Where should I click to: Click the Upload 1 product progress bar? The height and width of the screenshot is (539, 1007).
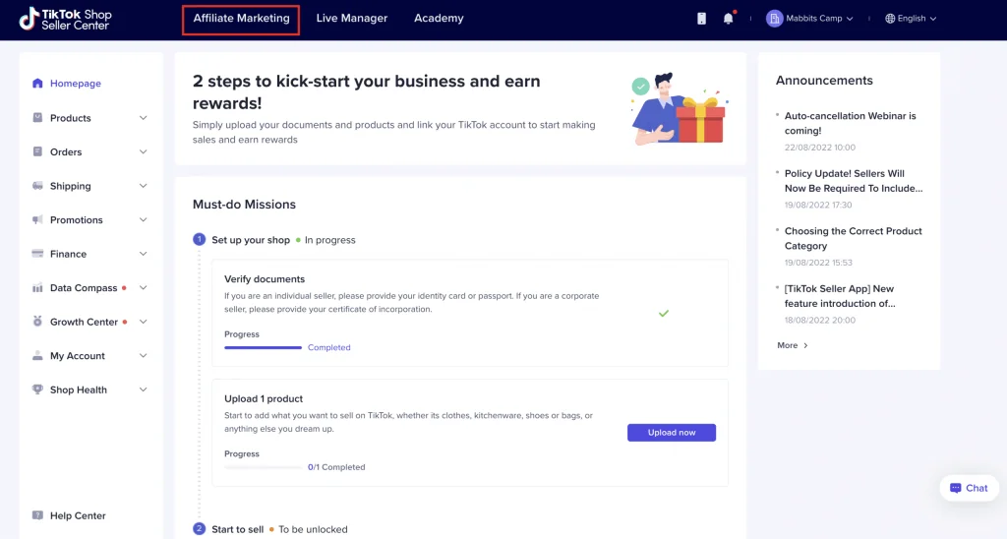pyautogui.click(x=263, y=467)
